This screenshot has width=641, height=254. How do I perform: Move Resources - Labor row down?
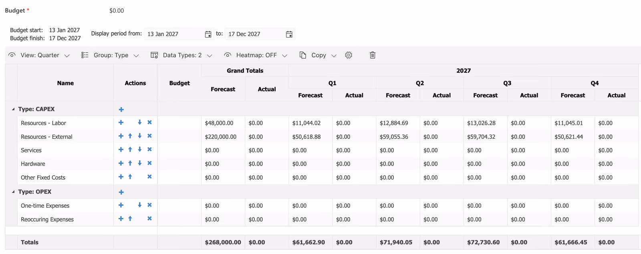coord(139,122)
